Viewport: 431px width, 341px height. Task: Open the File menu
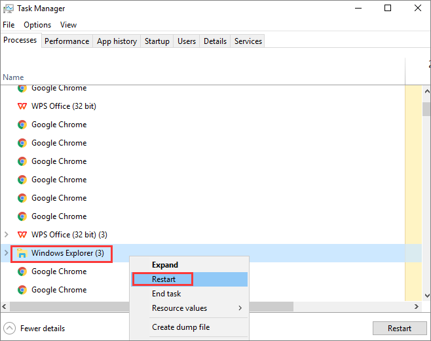click(x=9, y=25)
